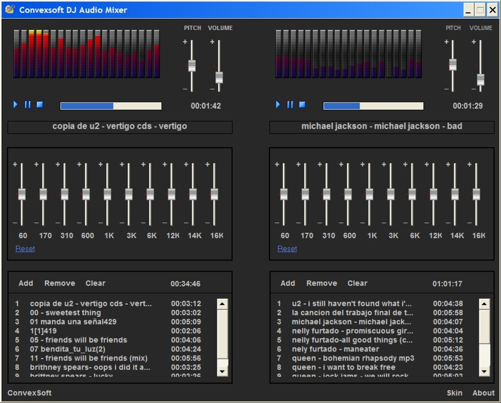
Task: Click the right equalizer 310 Hz slider
Action: (327, 194)
